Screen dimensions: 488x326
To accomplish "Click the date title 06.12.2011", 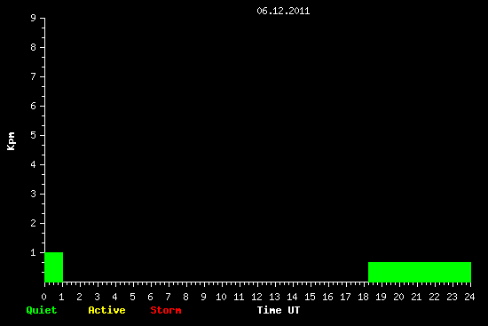I will coord(283,12).
